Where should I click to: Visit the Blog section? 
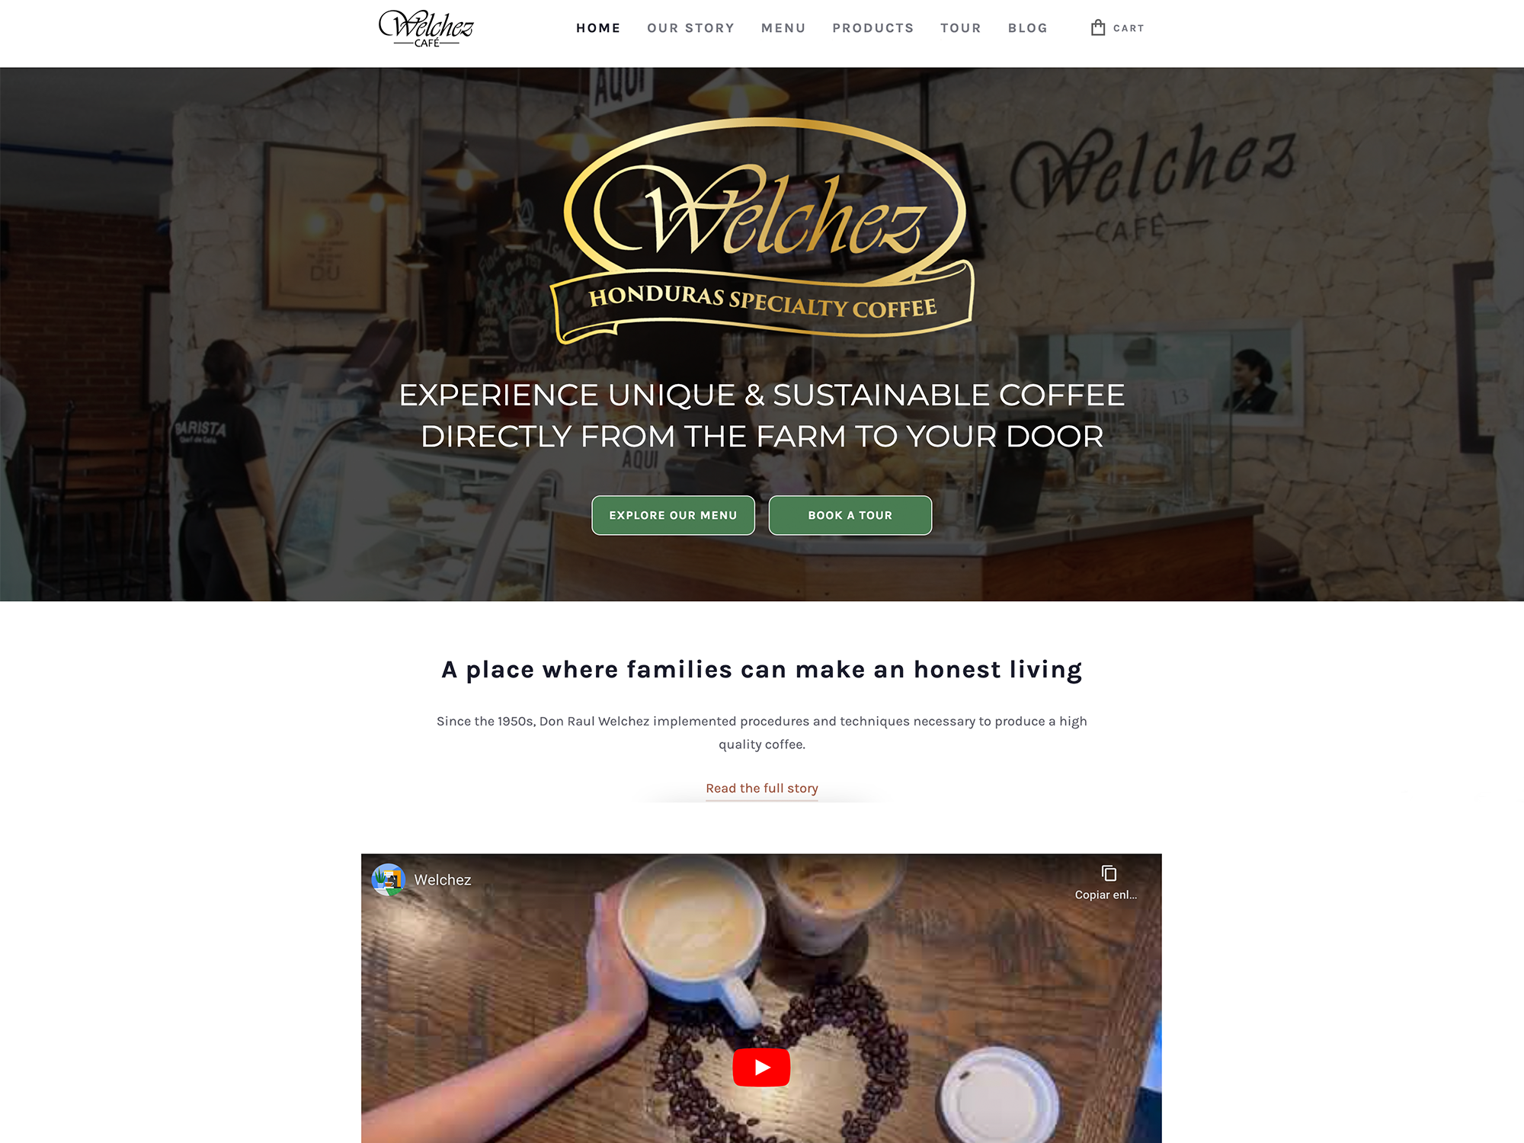[x=1027, y=28]
